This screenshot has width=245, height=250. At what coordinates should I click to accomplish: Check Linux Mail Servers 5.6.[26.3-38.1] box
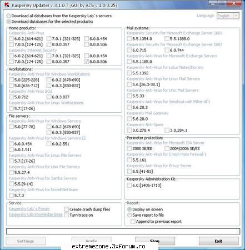click(129, 84)
